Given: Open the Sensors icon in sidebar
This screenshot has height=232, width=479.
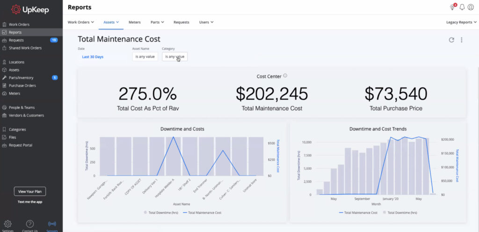Looking at the screenshot, I should tap(52, 224).
